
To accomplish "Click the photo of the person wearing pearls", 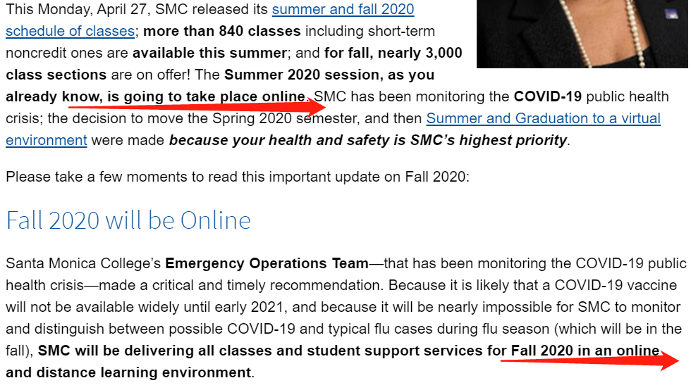I will [x=582, y=34].
